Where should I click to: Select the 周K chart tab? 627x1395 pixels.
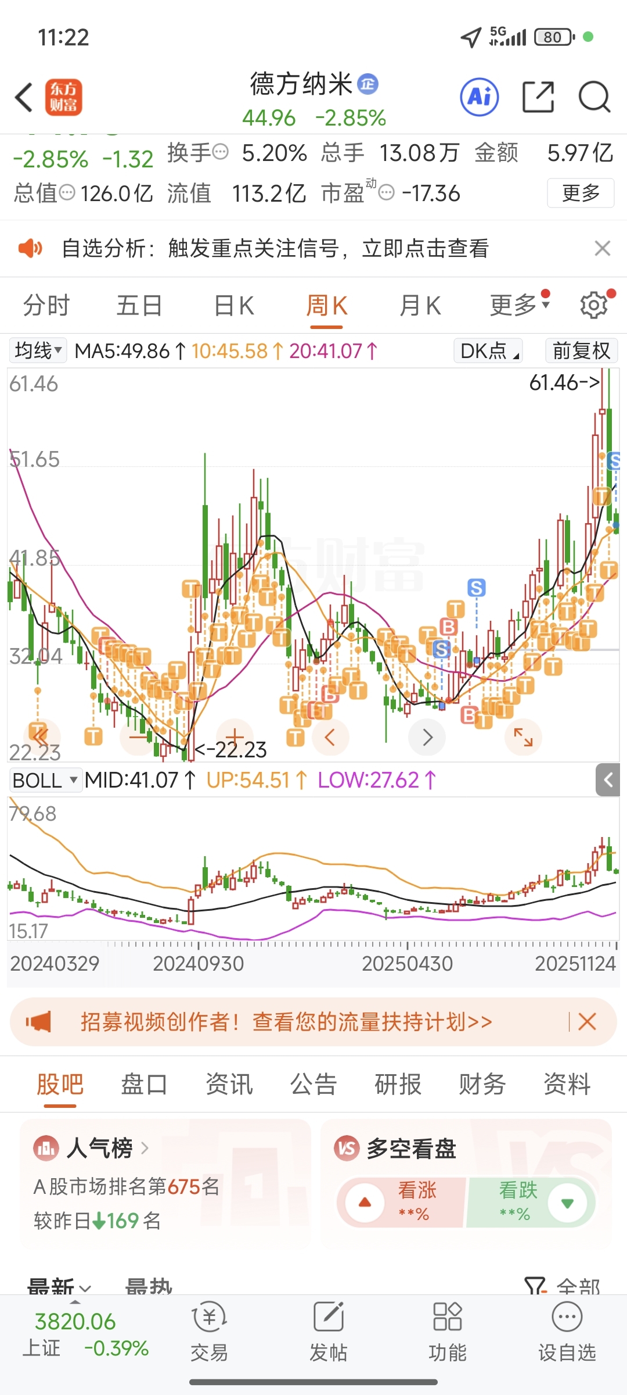[327, 305]
